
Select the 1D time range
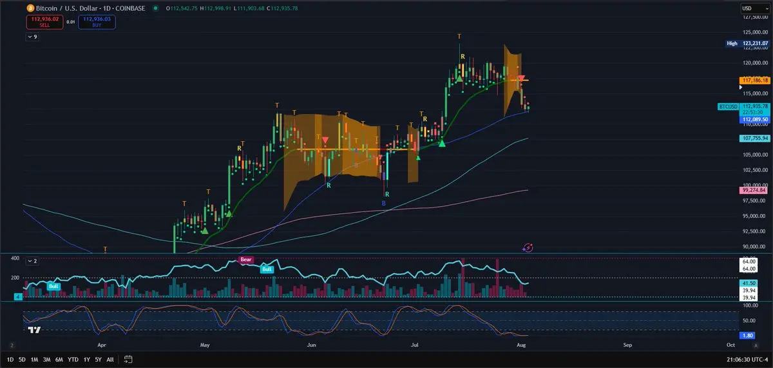(x=10, y=359)
